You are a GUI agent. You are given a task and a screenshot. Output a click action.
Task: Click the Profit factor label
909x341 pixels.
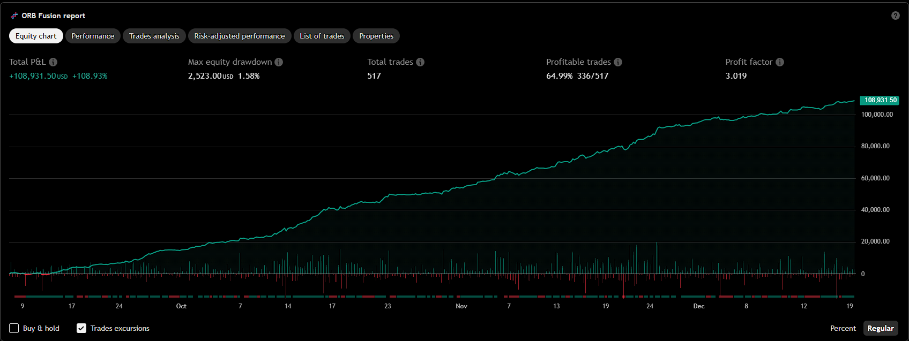coord(749,62)
